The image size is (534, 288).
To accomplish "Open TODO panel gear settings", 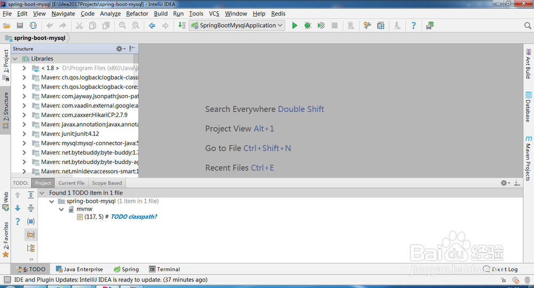I will click(505, 183).
